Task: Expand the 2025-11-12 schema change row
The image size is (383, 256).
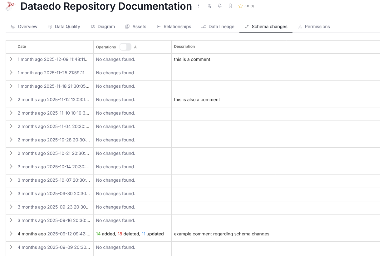Action: (11, 99)
